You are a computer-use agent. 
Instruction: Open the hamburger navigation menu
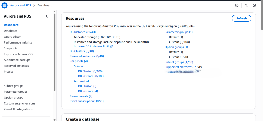point(5,5)
